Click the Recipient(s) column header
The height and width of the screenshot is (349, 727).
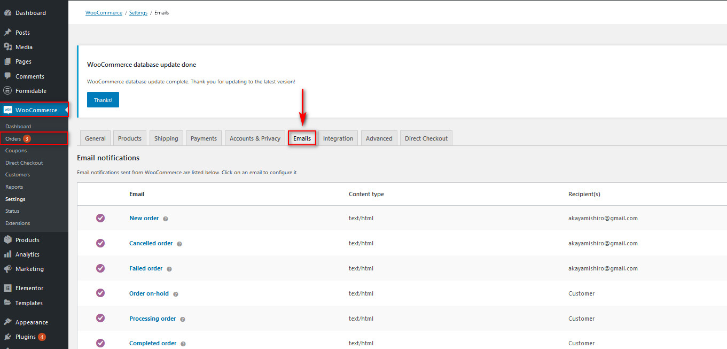584,194
